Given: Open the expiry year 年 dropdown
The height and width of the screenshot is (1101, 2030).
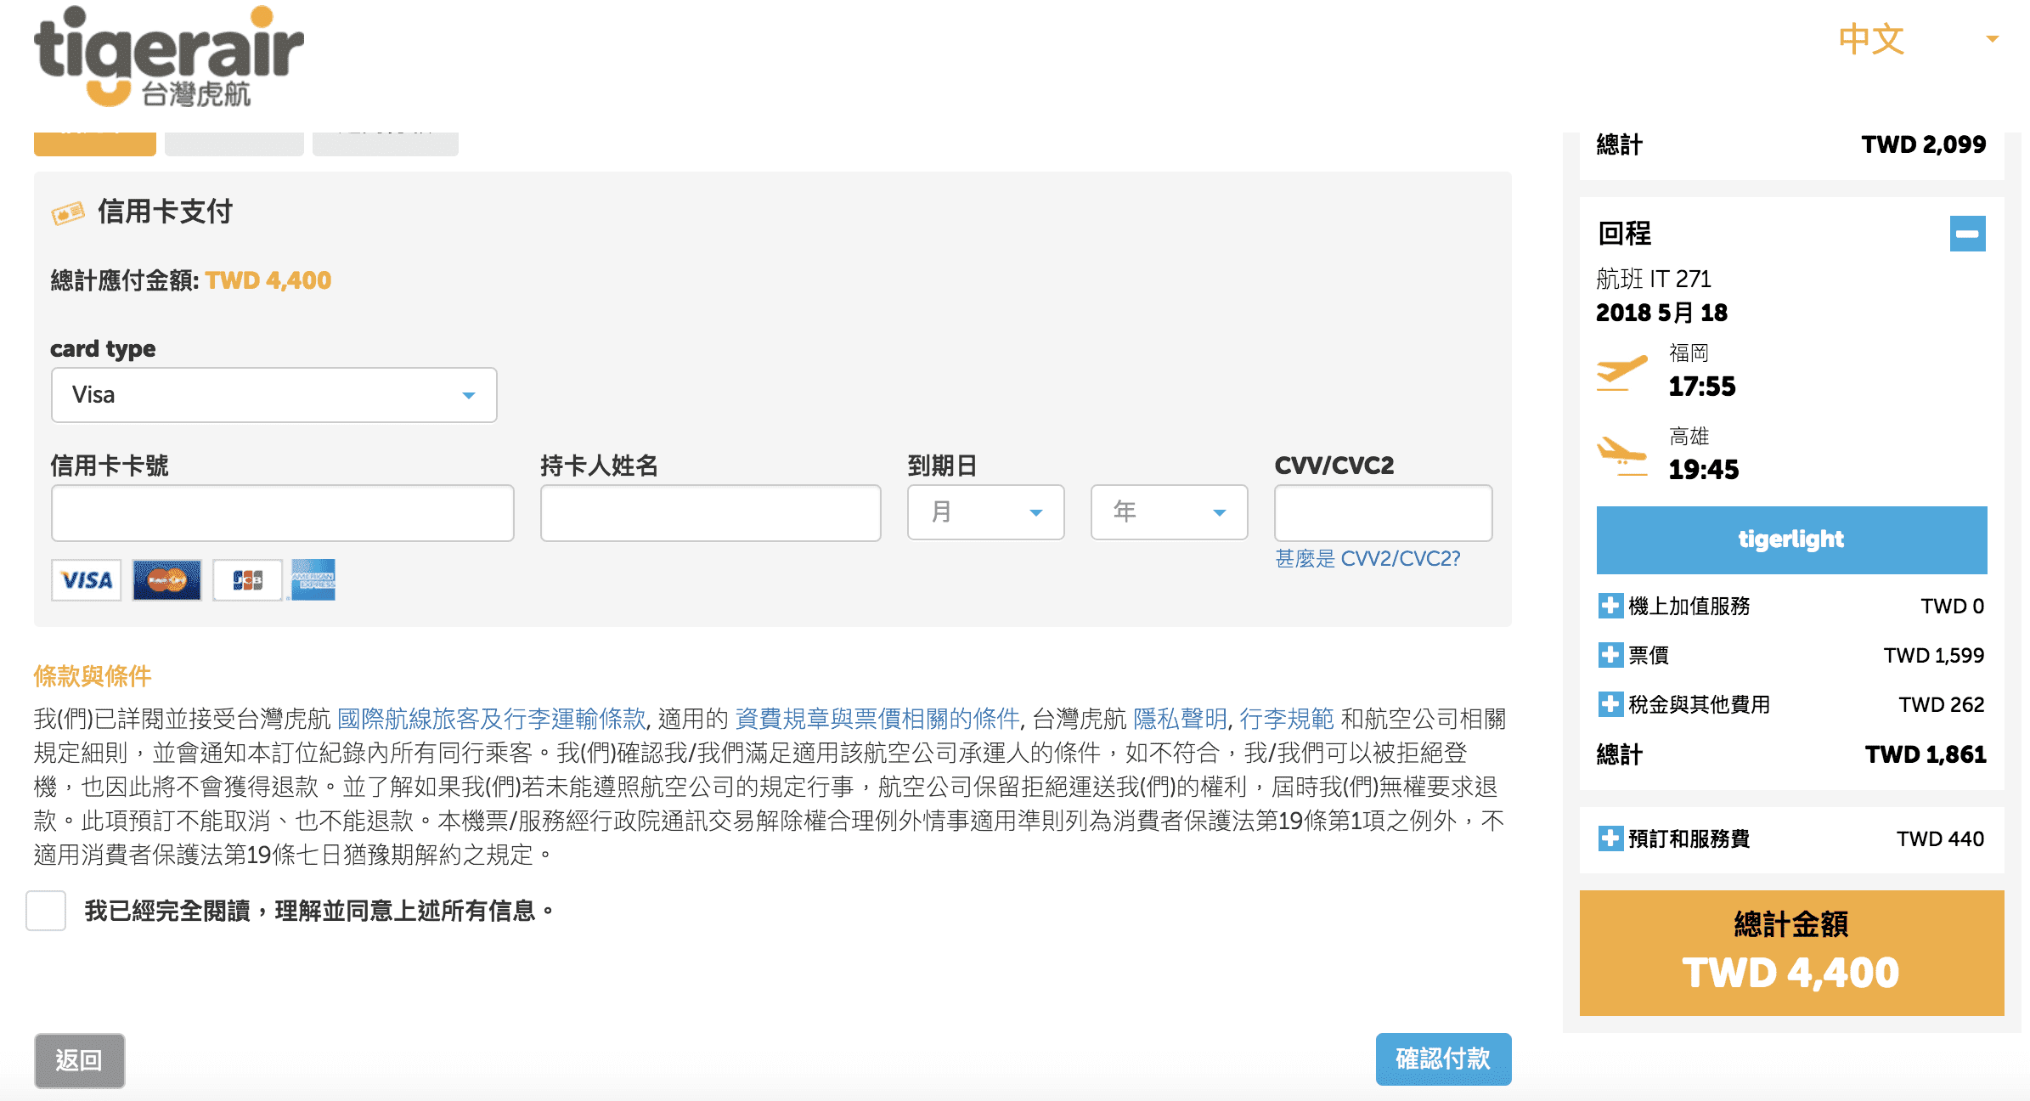Looking at the screenshot, I should [x=1169, y=512].
